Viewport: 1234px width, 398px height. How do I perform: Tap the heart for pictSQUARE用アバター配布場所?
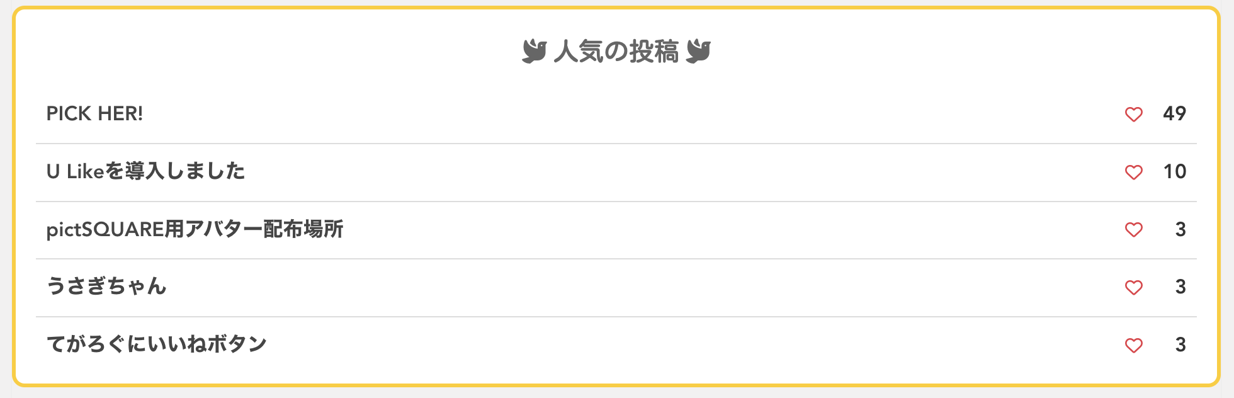pyautogui.click(x=1133, y=230)
